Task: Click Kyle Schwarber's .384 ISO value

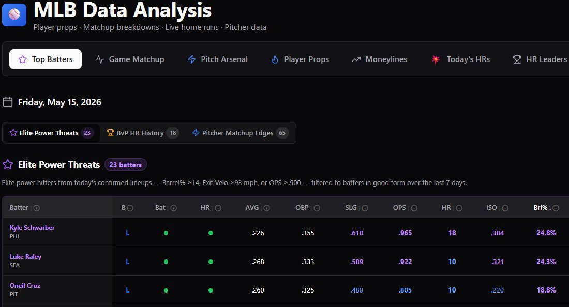Action: (x=497, y=233)
